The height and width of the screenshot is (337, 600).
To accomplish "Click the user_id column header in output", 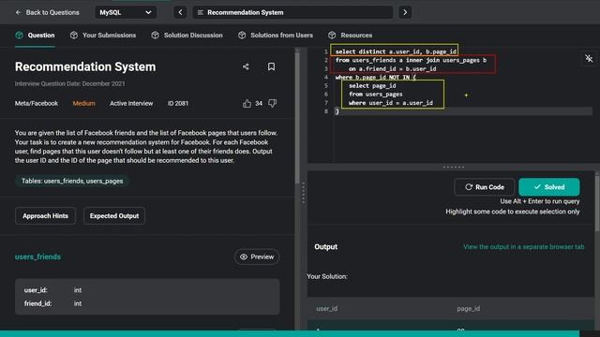I will click(327, 309).
